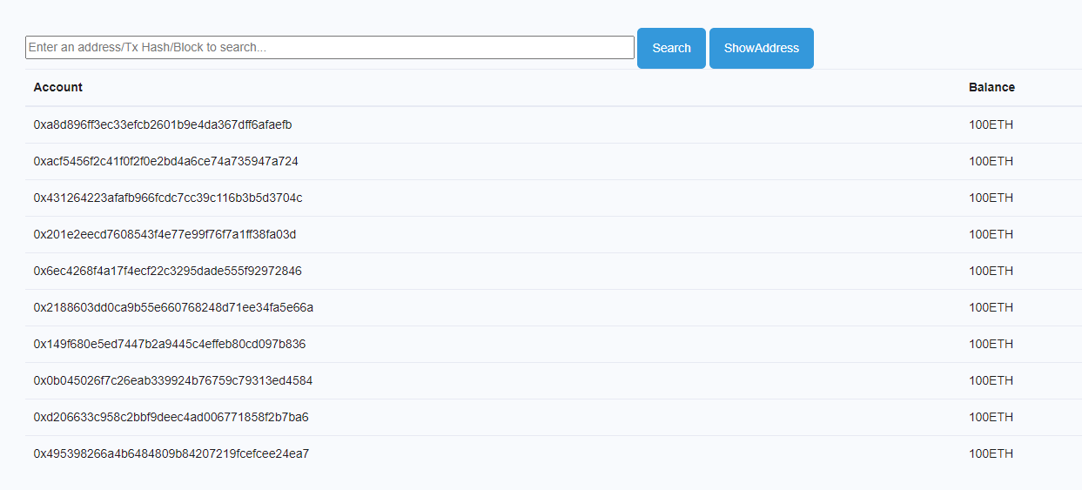The width and height of the screenshot is (1082, 490).
Task: Click the 100ETH balance of account 0x0b045026...
Action: coord(991,380)
